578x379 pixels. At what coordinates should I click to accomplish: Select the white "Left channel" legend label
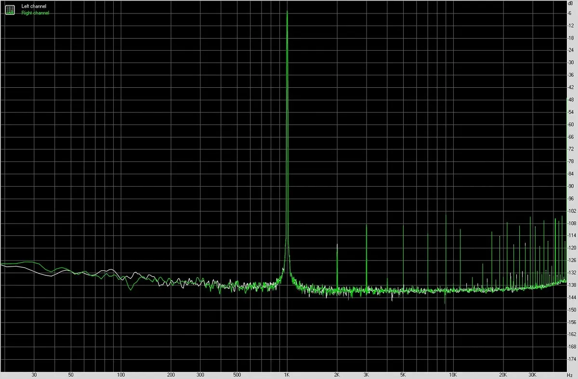34,6
